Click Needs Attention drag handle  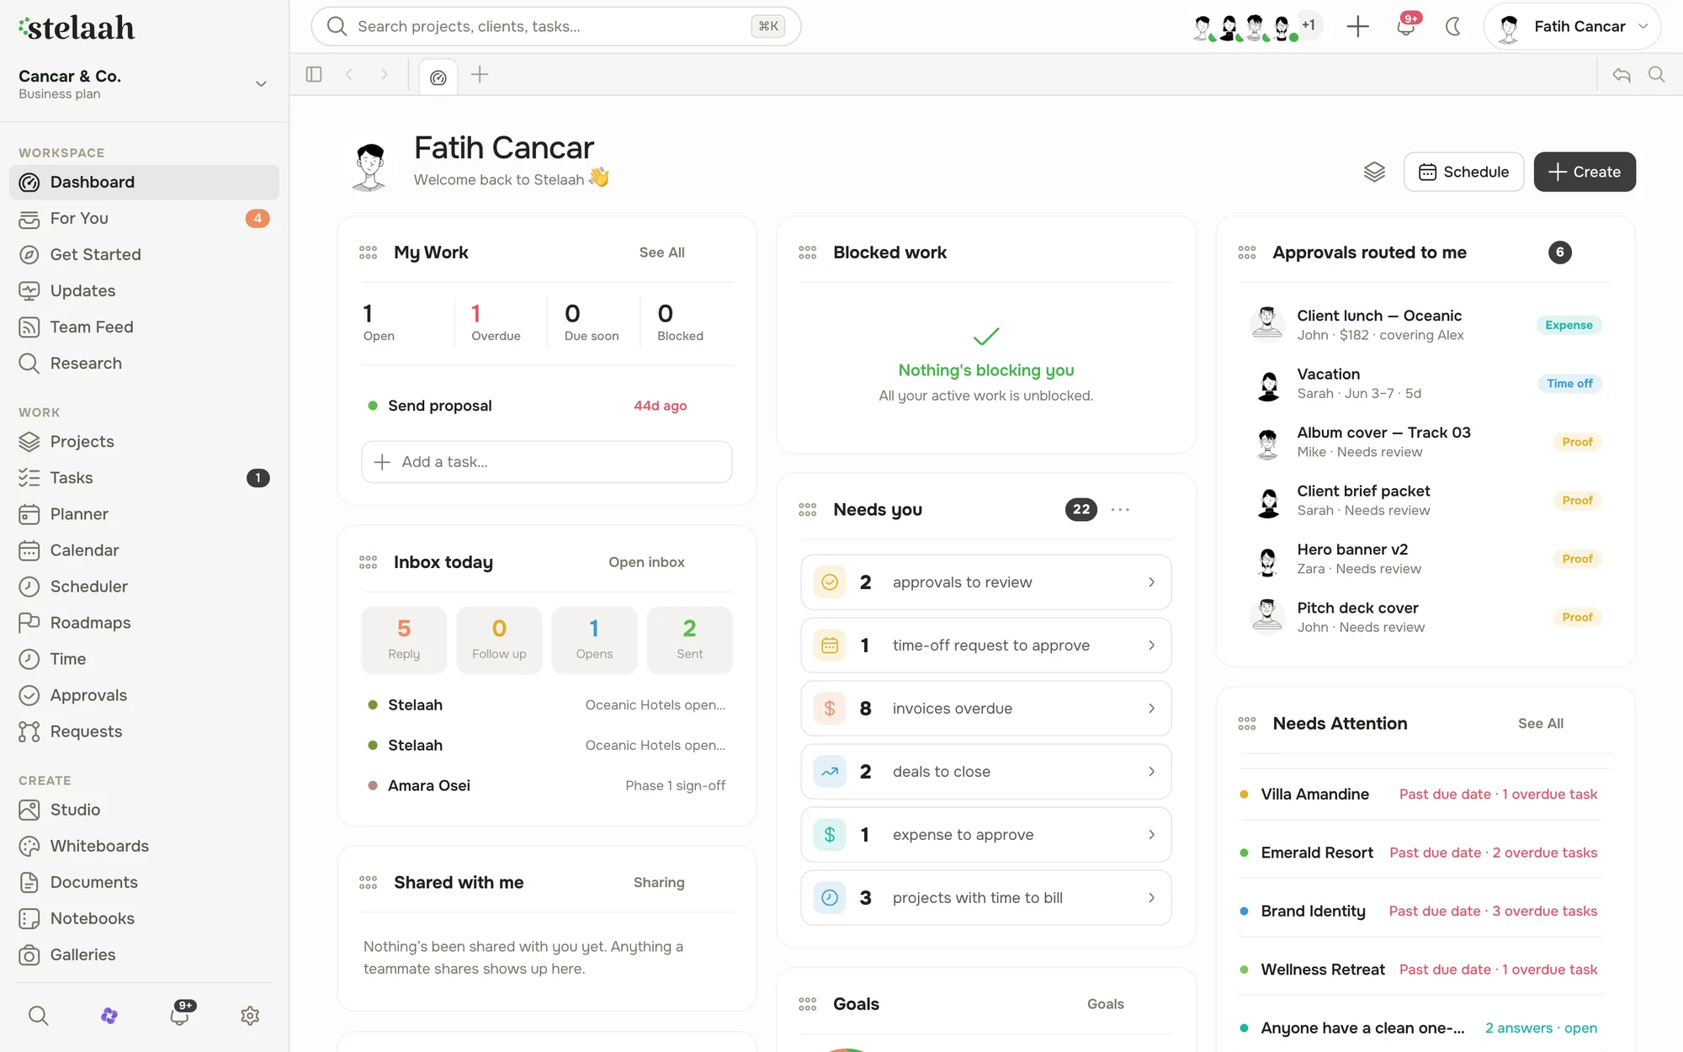coord(1247,724)
